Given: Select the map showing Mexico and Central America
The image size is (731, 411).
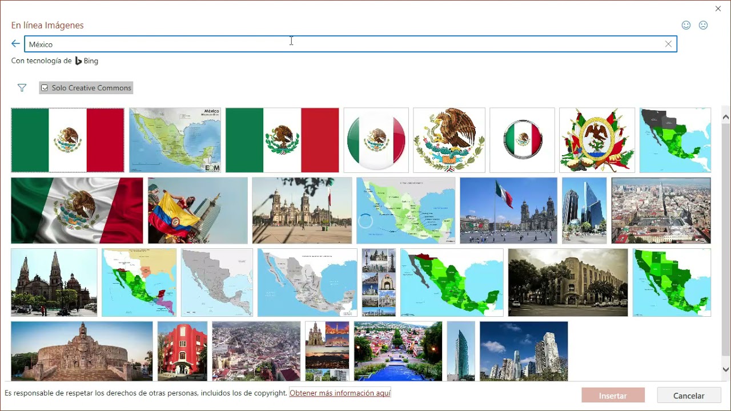Looking at the screenshot, I should click(139, 283).
